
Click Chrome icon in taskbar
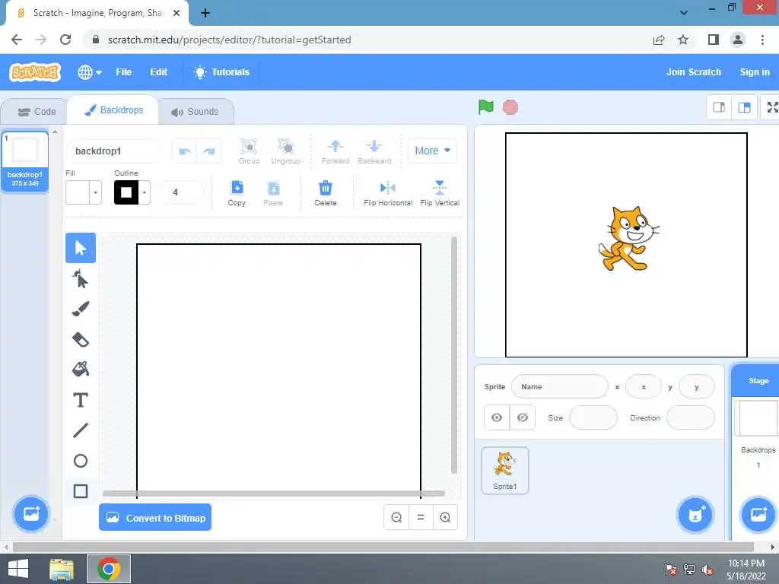pyautogui.click(x=109, y=569)
